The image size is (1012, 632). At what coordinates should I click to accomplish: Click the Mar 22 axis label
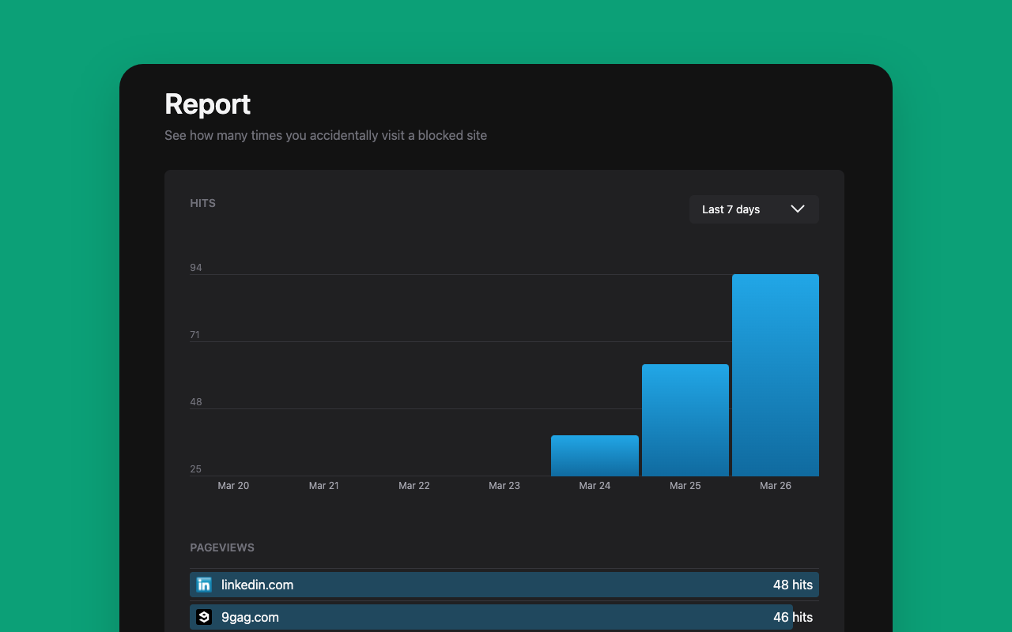click(x=414, y=486)
